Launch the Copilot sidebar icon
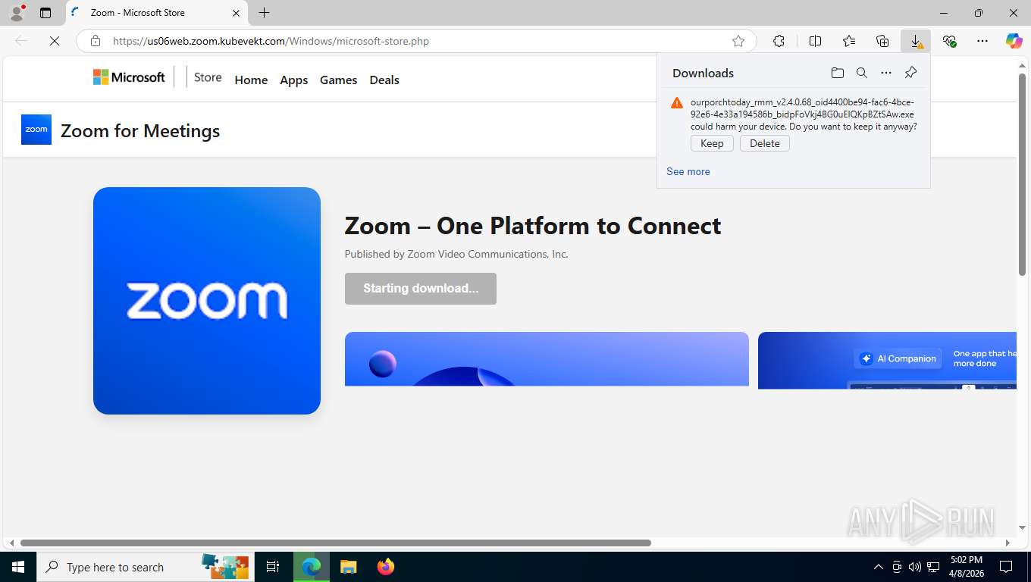 1014,41
